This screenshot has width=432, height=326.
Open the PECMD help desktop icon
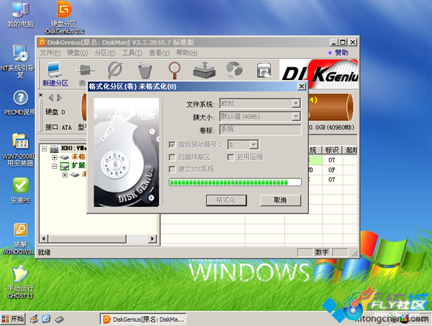[20, 102]
